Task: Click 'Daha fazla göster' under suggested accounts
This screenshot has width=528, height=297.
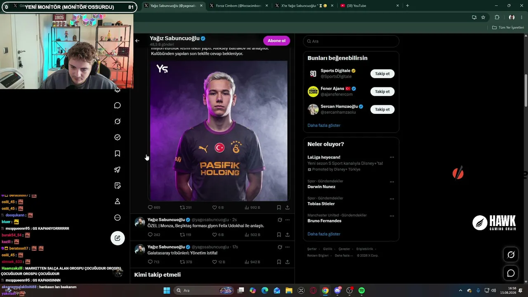Action: (x=324, y=125)
